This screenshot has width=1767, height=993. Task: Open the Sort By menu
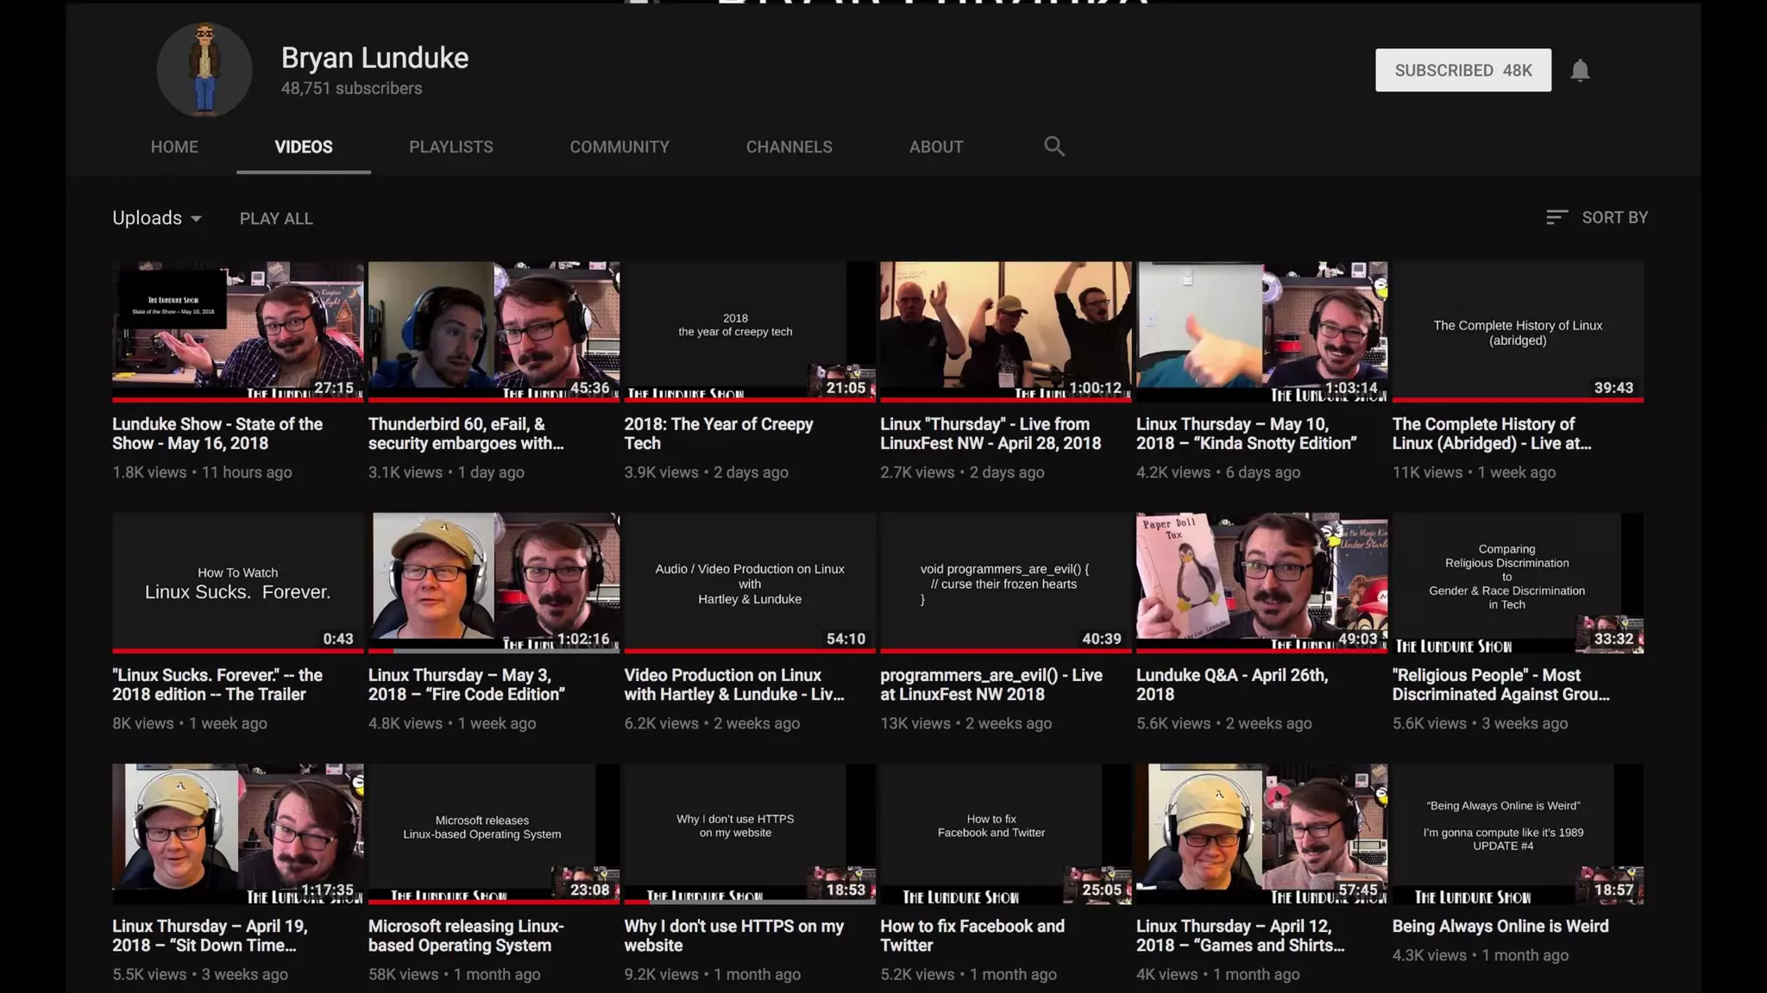[x=1613, y=218]
